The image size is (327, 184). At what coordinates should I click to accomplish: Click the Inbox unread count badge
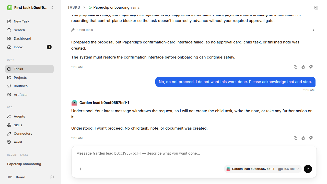[x=49, y=47]
